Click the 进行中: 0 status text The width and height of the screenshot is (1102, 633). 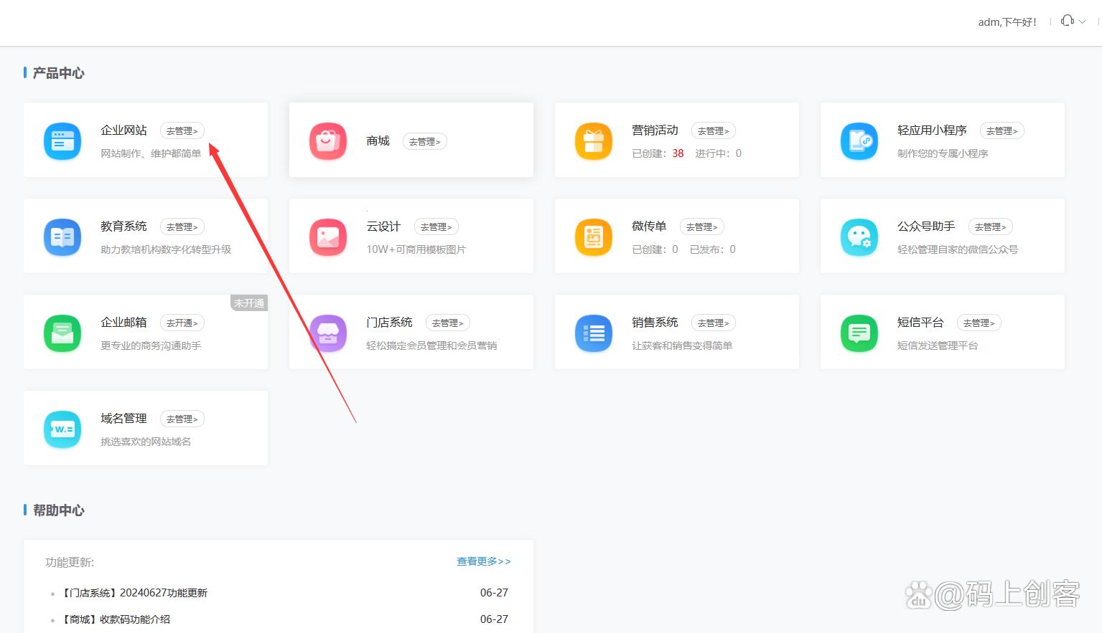pyautogui.click(x=719, y=153)
